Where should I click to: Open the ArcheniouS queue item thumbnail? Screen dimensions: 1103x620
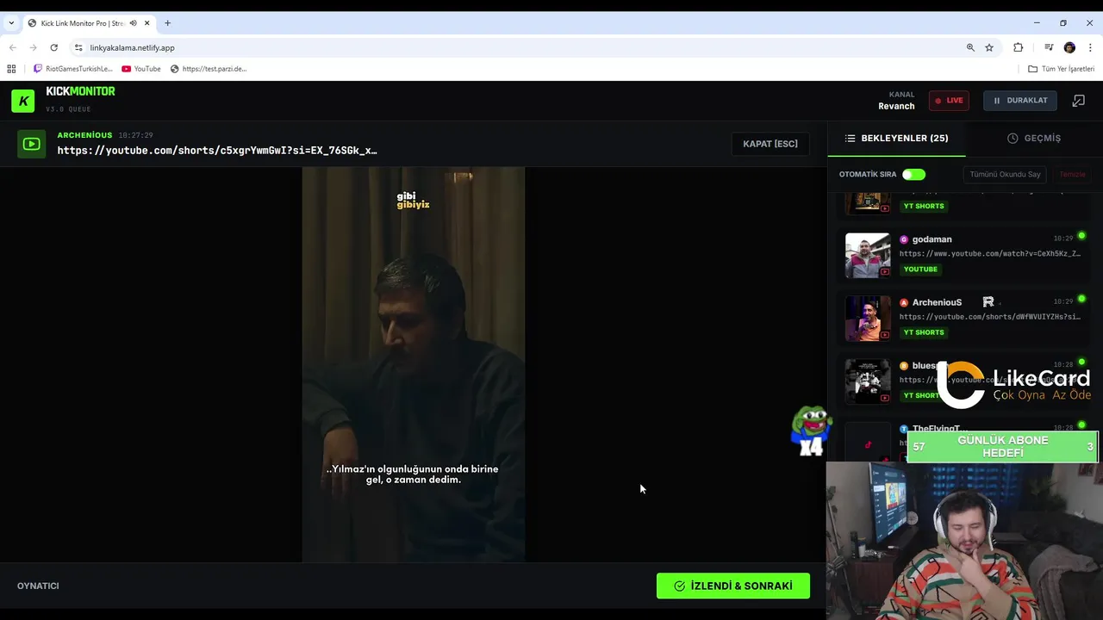click(868, 318)
